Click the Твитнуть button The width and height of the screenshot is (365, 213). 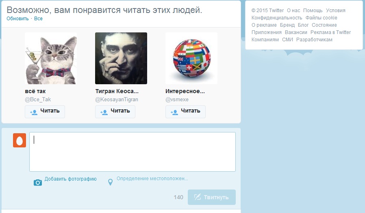coord(212,197)
